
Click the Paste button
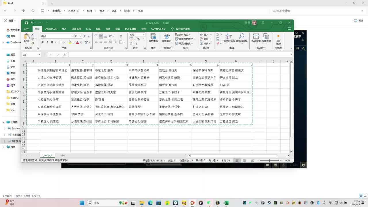tap(26, 38)
